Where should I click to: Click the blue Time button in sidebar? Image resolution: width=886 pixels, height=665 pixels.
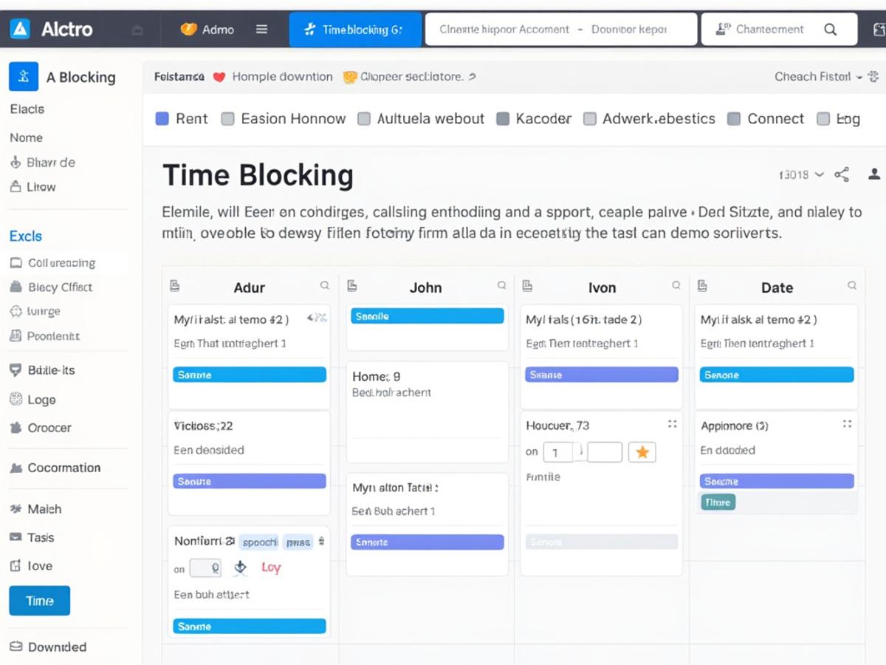[x=39, y=601]
